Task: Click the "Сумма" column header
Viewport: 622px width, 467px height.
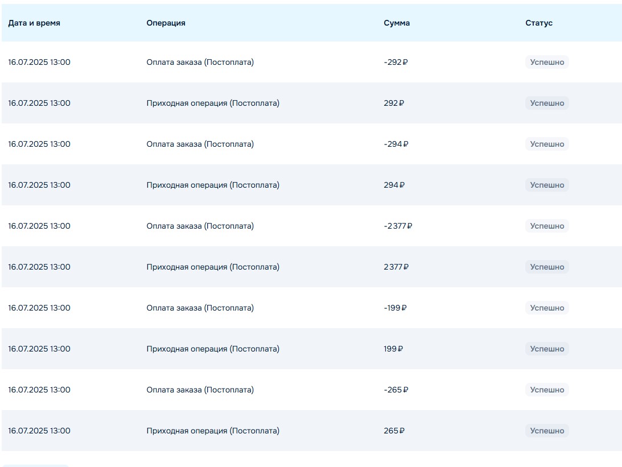Action: [397, 23]
